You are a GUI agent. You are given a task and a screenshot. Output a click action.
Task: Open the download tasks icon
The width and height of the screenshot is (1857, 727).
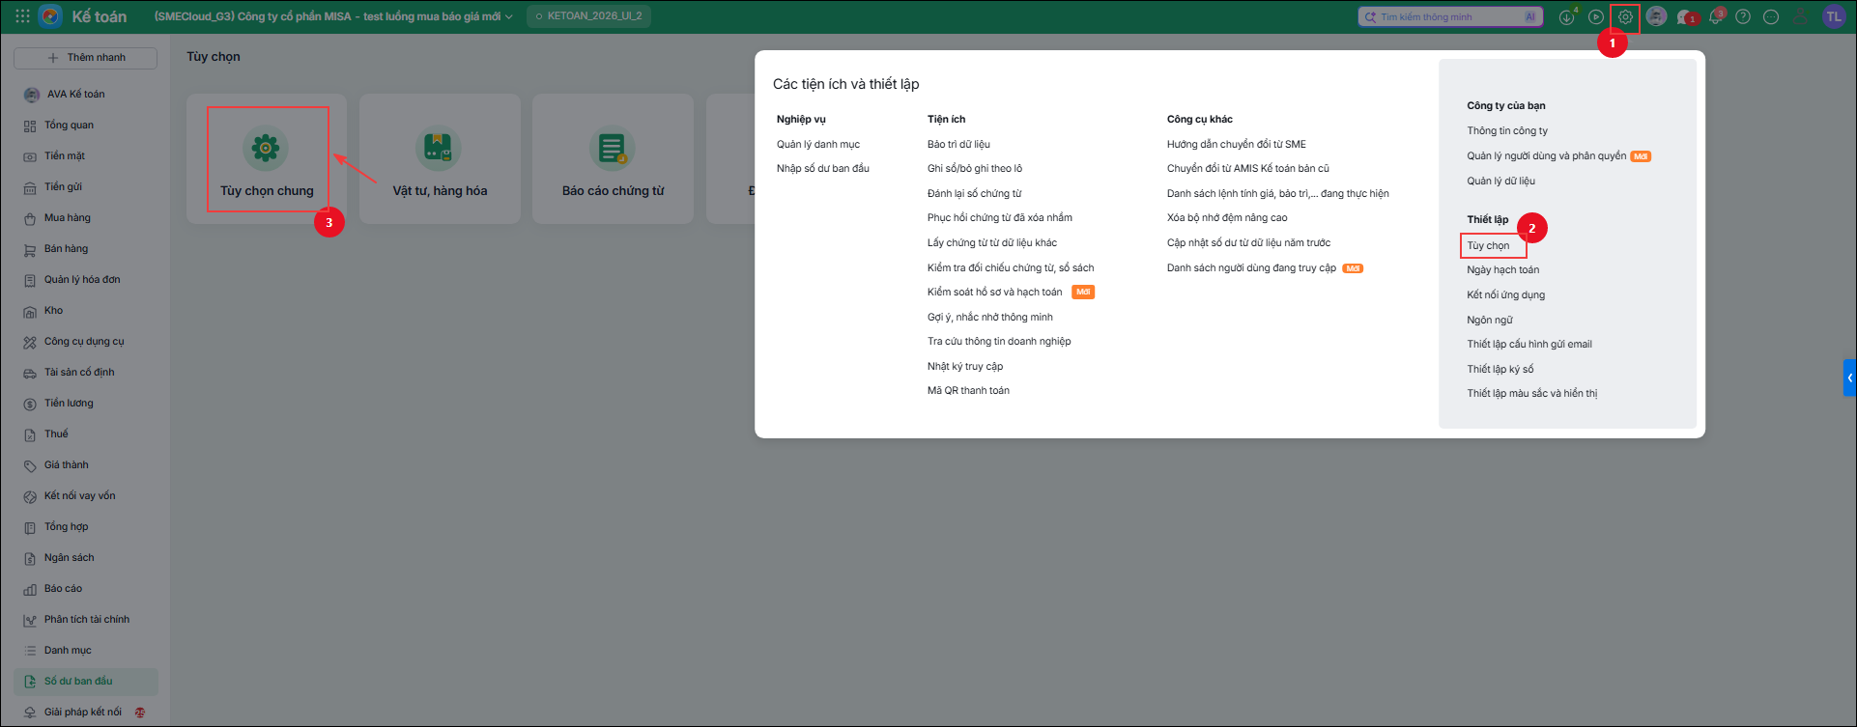pyautogui.click(x=1566, y=17)
